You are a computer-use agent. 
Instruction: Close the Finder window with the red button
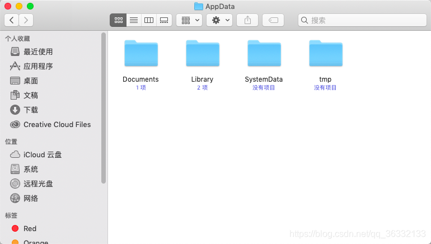pyautogui.click(x=8, y=6)
